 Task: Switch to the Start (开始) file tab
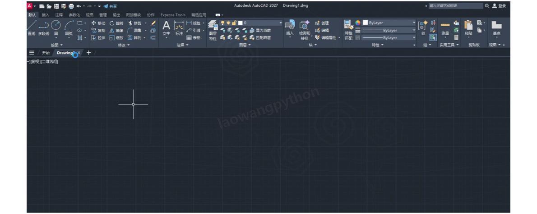click(x=46, y=53)
